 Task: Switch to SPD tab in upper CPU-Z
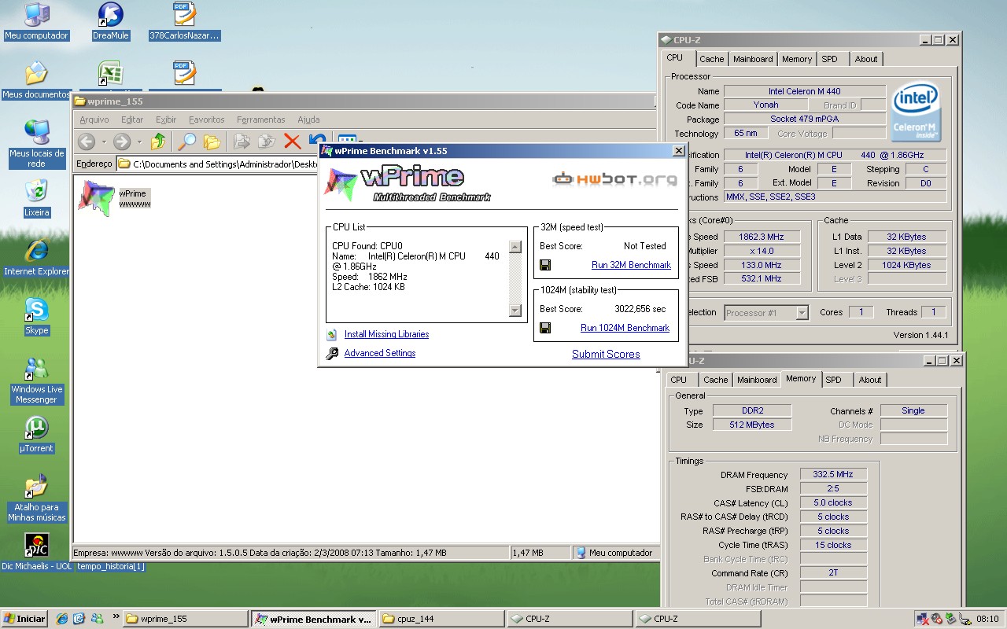(x=829, y=59)
